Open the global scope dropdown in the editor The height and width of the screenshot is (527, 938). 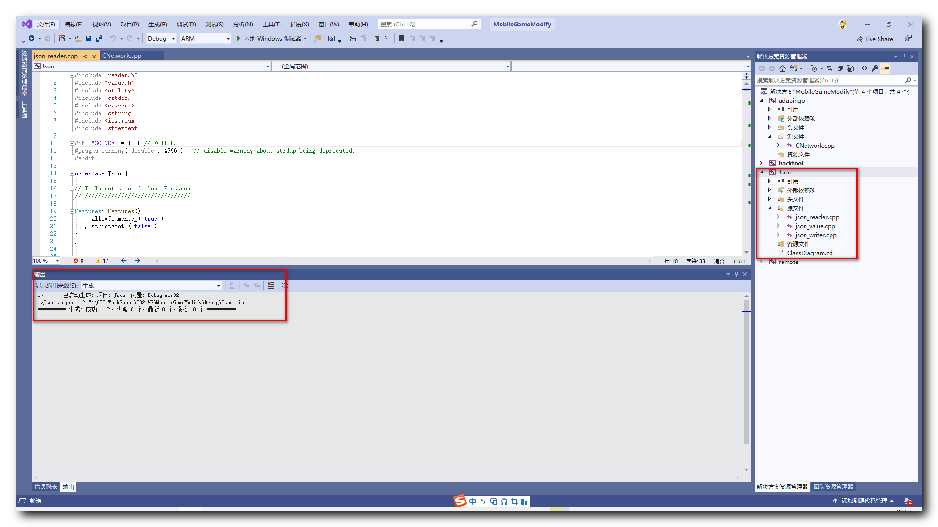coord(392,66)
